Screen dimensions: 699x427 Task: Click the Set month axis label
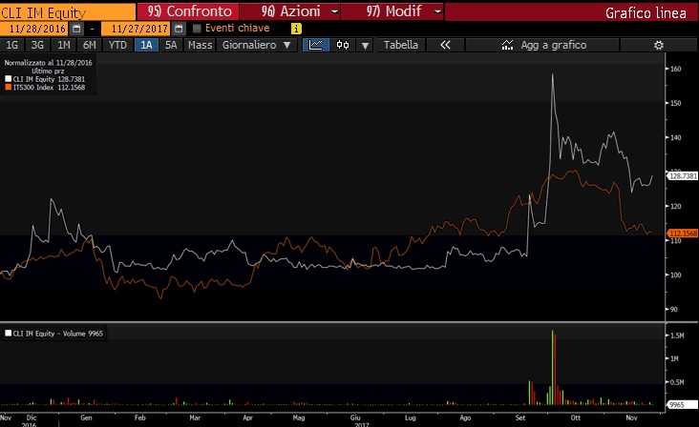tap(520, 417)
